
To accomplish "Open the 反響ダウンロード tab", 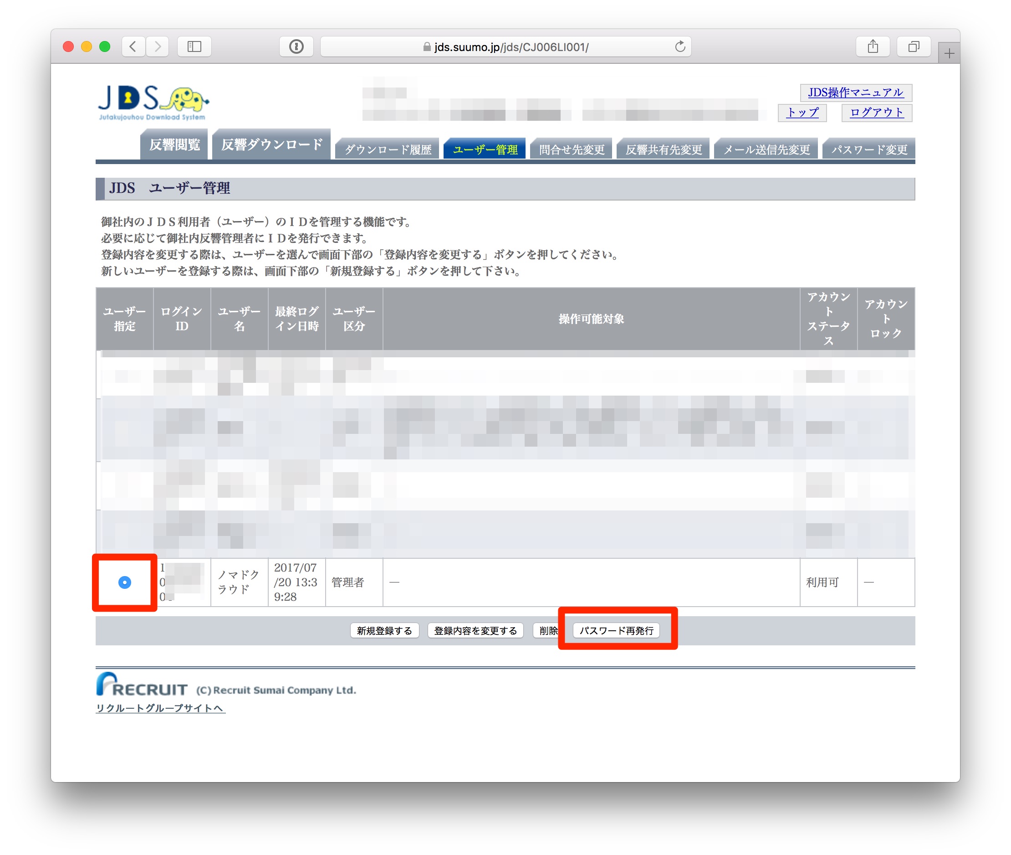I will [271, 144].
